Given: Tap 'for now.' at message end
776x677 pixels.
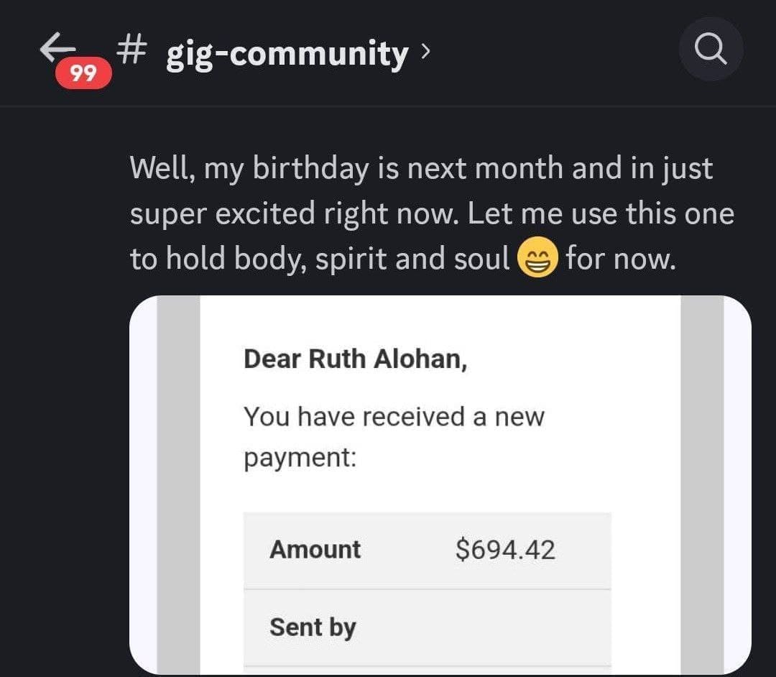Looking at the screenshot, I should point(621,258).
